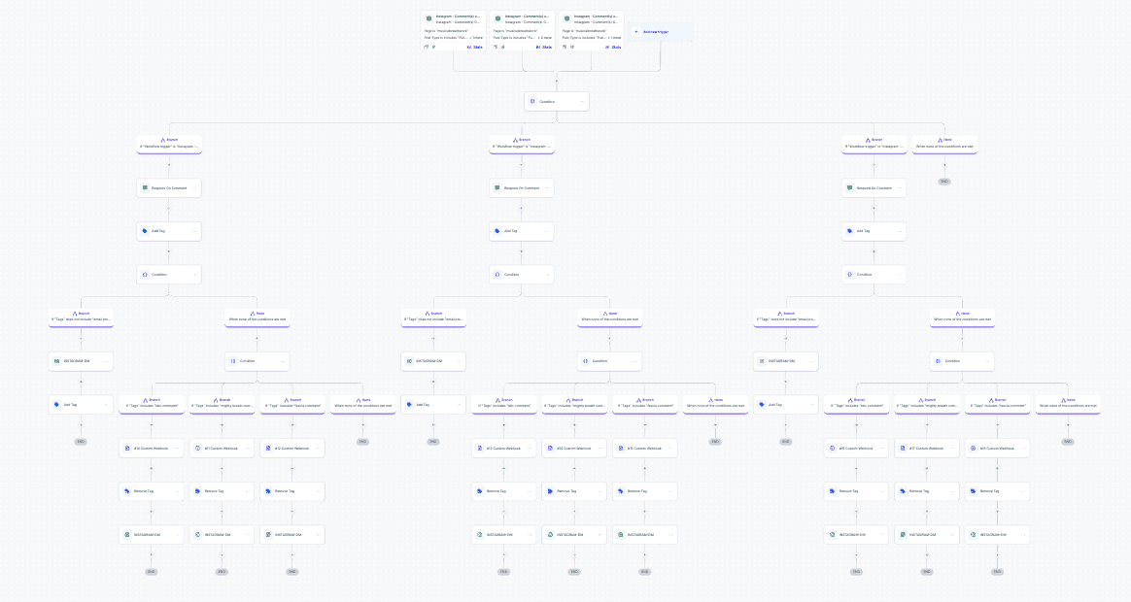Open the three-dot menu on #14 Custom Webhook
Viewport: 1131px width, 602px height.
click(600, 448)
